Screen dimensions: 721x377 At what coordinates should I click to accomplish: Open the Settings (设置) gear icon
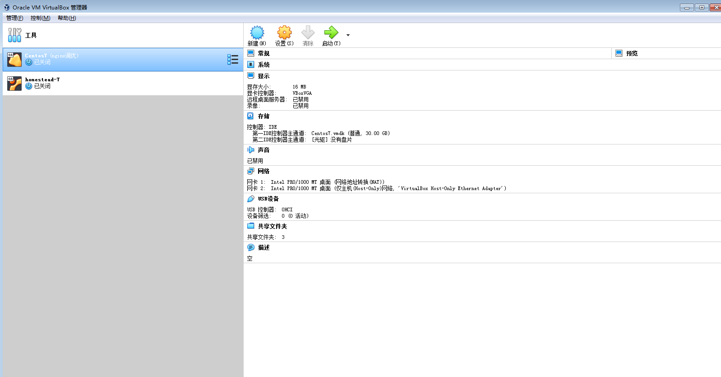(x=284, y=33)
